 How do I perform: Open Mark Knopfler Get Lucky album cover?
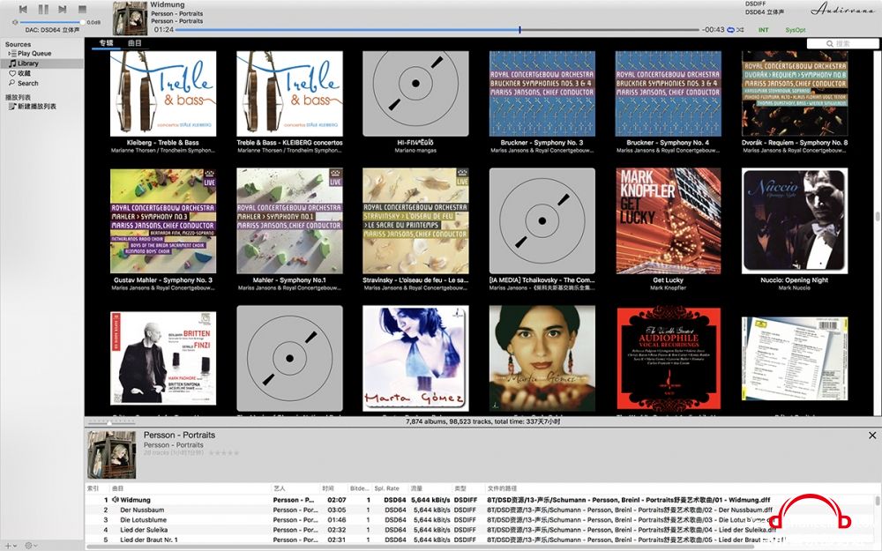tap(669, 221)
